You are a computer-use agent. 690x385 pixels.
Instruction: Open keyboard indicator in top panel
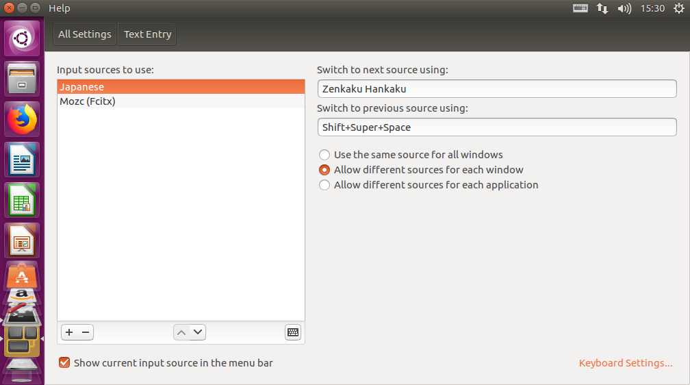coord(580,8)
